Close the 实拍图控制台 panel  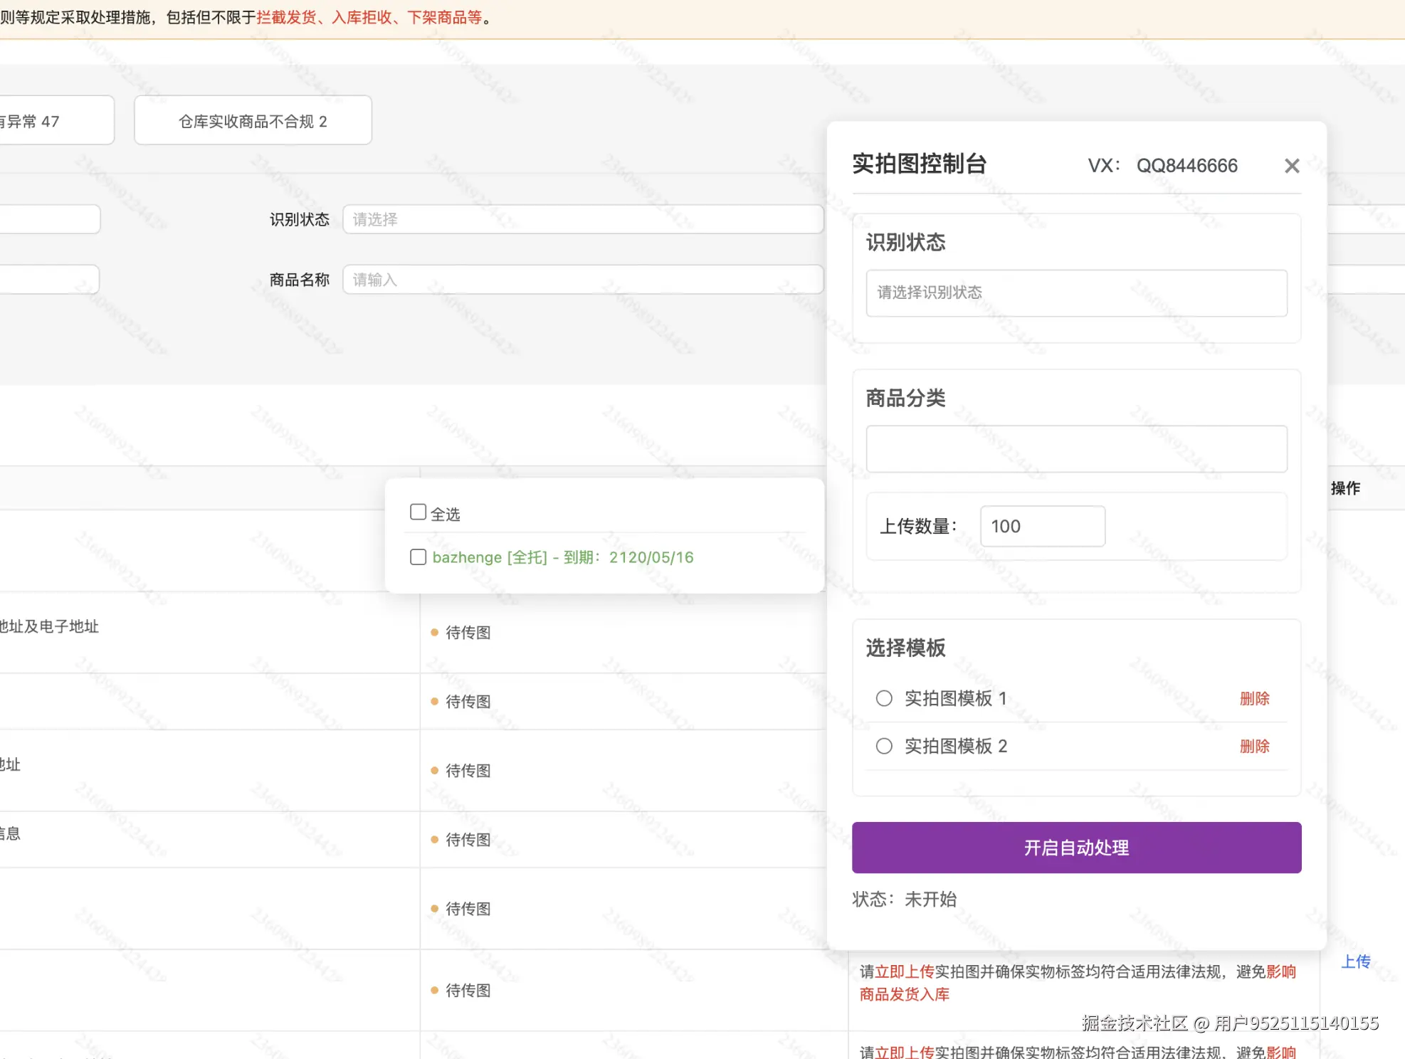(x=1291, y=166)
